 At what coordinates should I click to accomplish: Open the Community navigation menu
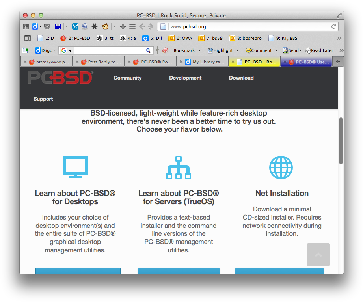[127, 78]
